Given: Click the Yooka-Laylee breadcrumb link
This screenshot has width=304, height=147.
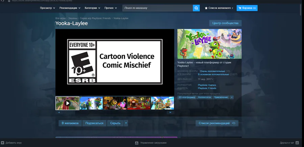Looking at the screenshot, I should 121,18.
